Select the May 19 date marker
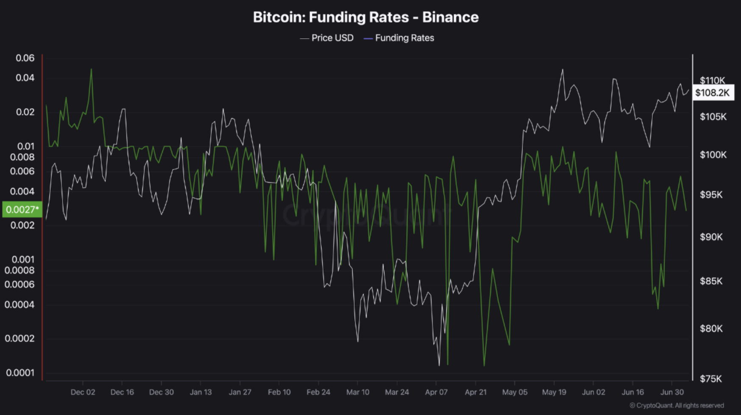 point(554,392)
